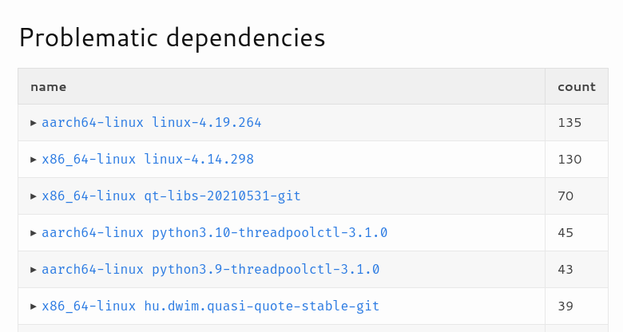Select the count value 45
623x332 pixels.
pos(565,233)
